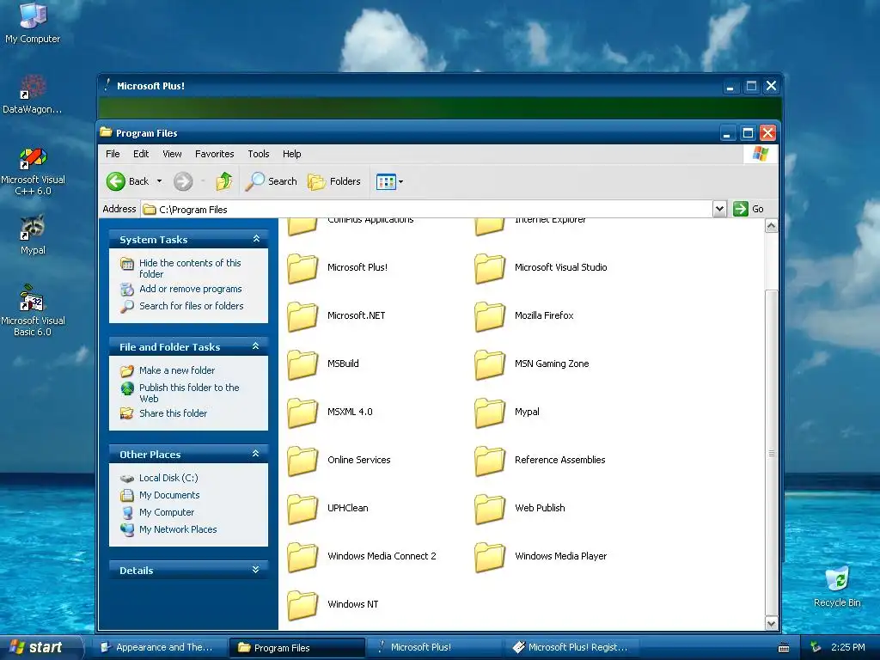Open the Address bar dropdown list

tap(719, 209)
